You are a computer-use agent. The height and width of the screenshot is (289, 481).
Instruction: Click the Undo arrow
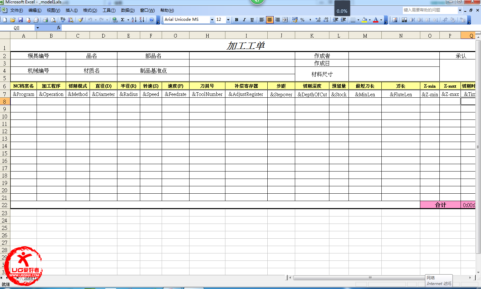coord(90,20)
